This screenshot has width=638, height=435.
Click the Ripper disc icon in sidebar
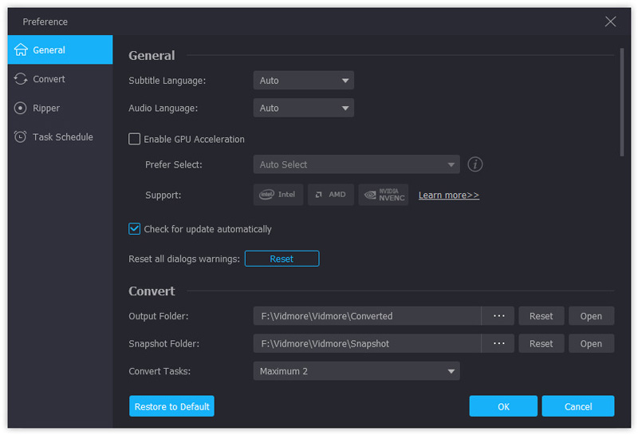21,108
